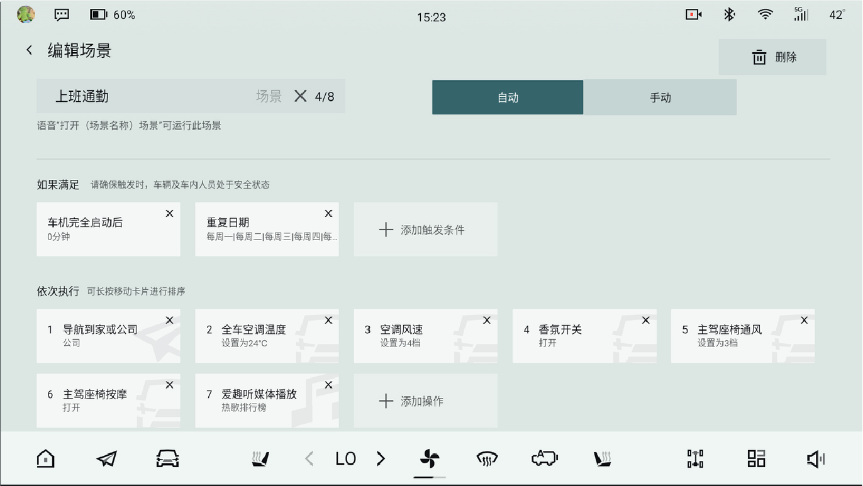
Task: Open the 车机完全启动后 condition card
Action: click(108, 229)
